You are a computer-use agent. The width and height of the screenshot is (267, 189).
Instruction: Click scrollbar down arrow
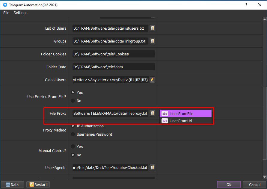tap(264, 177)
